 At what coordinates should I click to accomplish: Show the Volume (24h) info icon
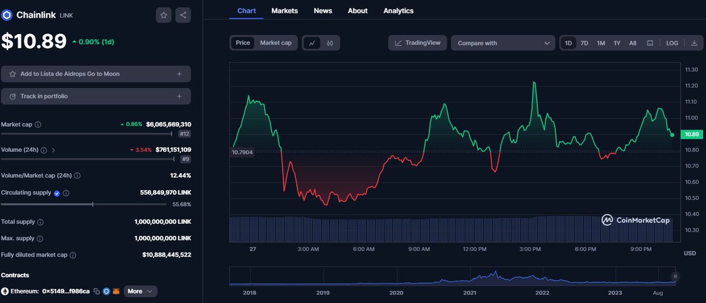[x=44, y=150]
